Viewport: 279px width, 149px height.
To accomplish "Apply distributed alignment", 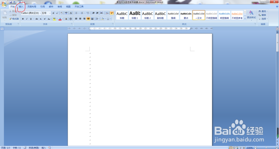I will pos(92,19).
